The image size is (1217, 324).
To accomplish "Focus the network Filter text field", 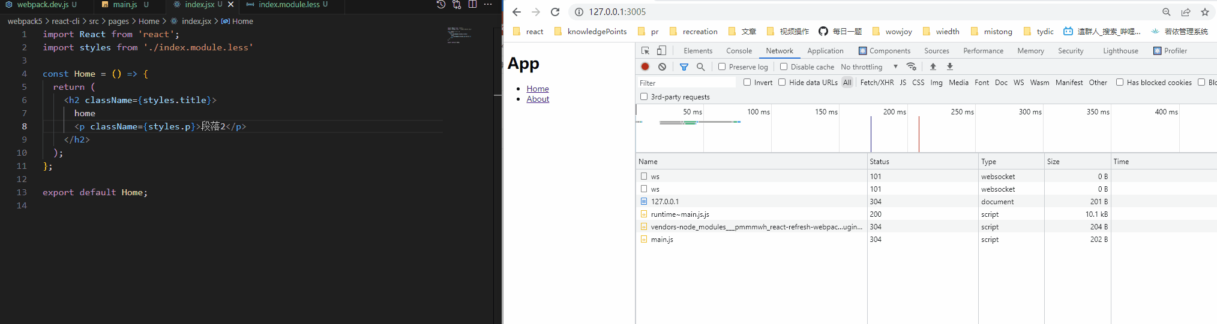I will pos(687,83).
